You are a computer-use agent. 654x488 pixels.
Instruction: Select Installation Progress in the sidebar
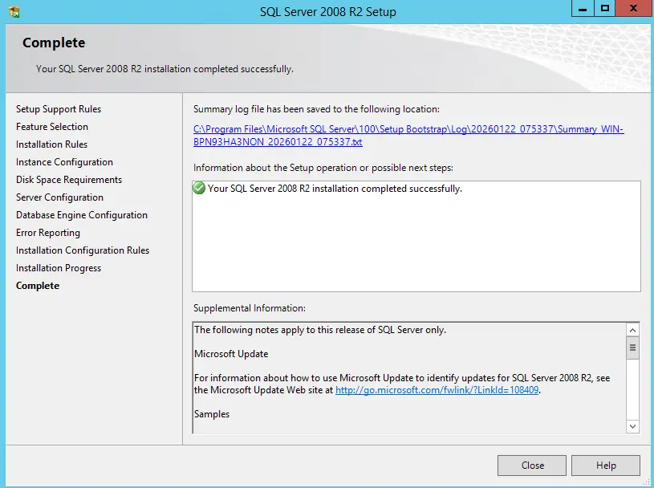[x=58, y=267]
